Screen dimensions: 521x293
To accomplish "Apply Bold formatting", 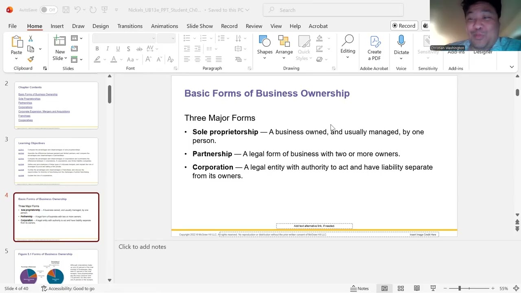I will click(97, 49).
